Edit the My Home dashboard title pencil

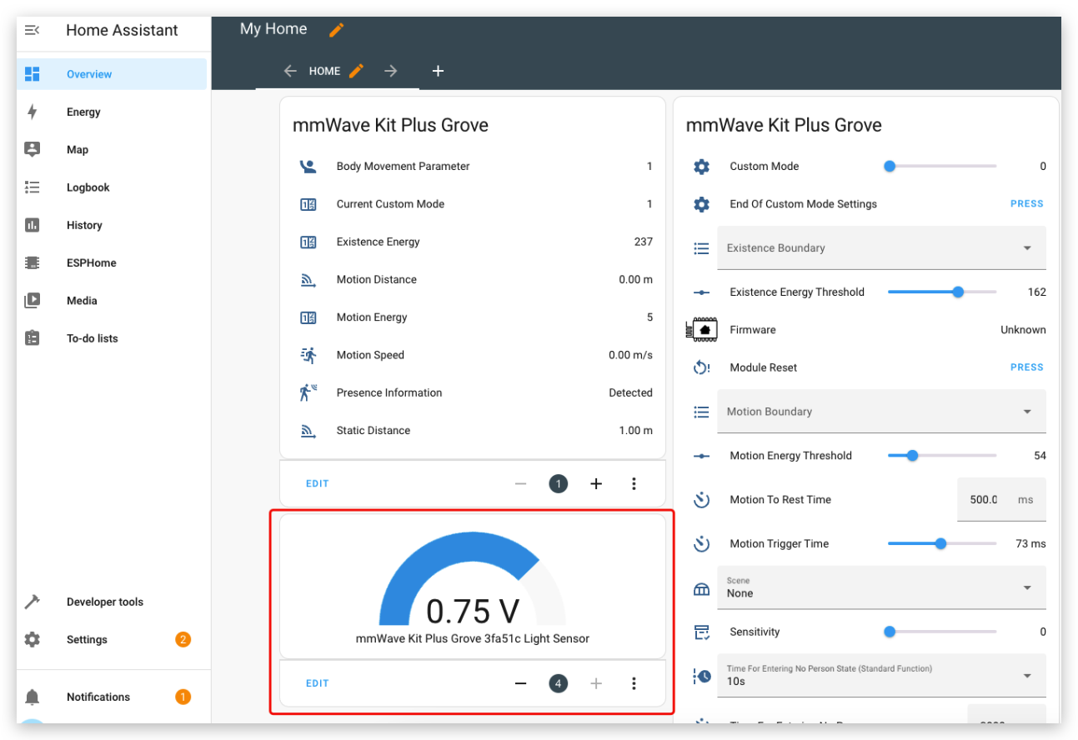[336, 30]
